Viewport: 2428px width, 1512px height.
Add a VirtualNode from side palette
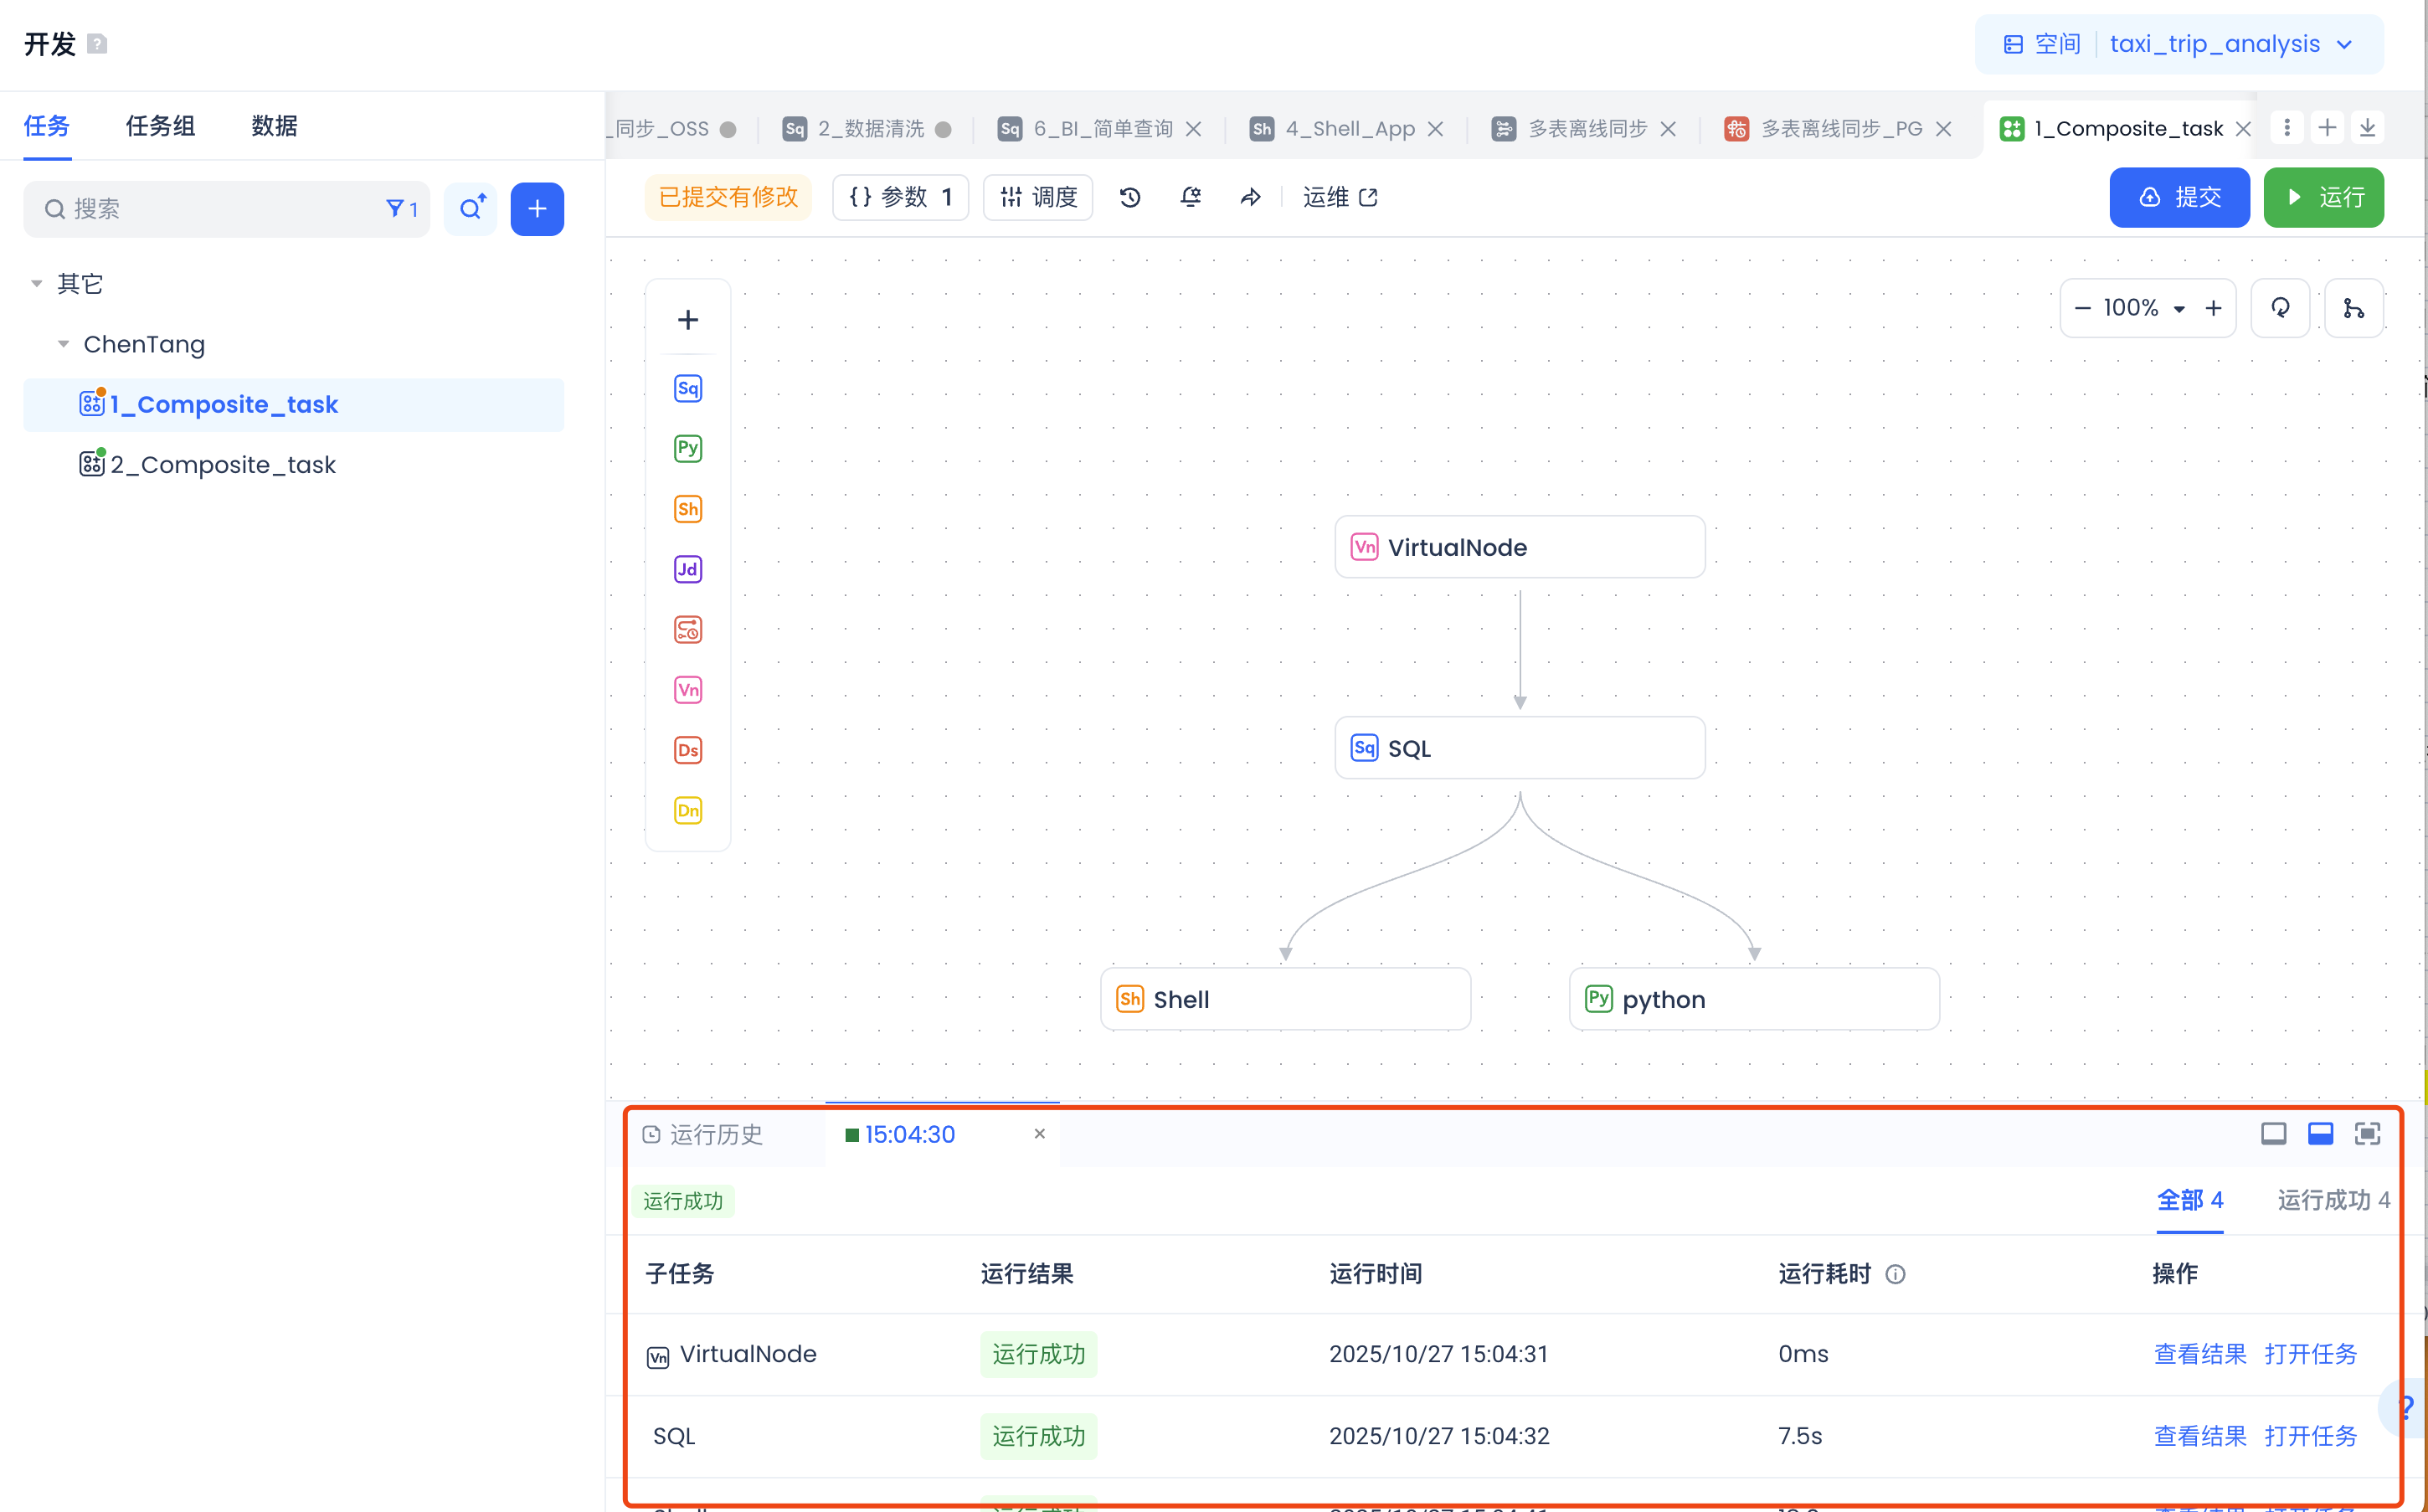(688, 690)
